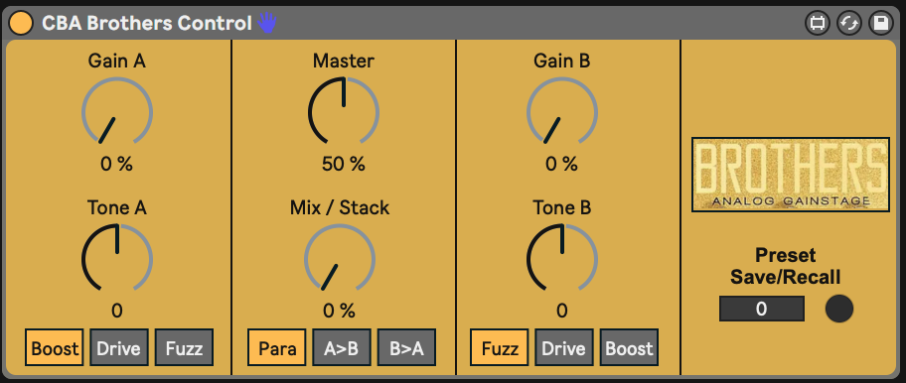Select Drive mode for channel B
This screenshot has width=906, height=383.
(564, 348)
